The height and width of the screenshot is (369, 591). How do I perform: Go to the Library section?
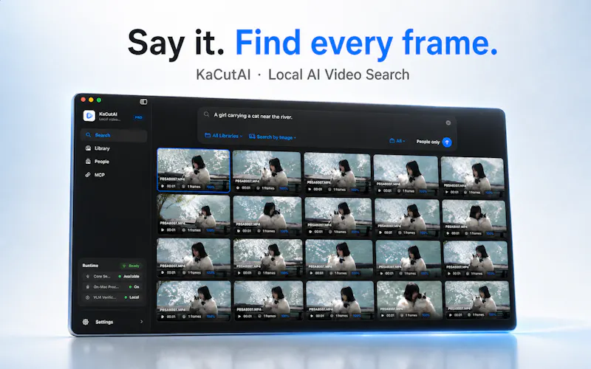coord(102,148)
